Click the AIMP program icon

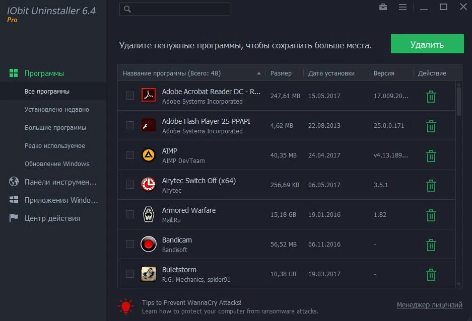(x=149, y=155)
